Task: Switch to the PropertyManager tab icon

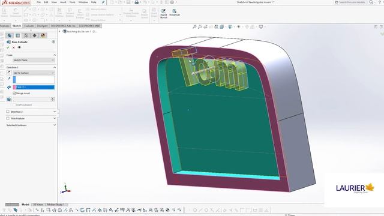Action: pyautogui.click(x=17, y=35)
